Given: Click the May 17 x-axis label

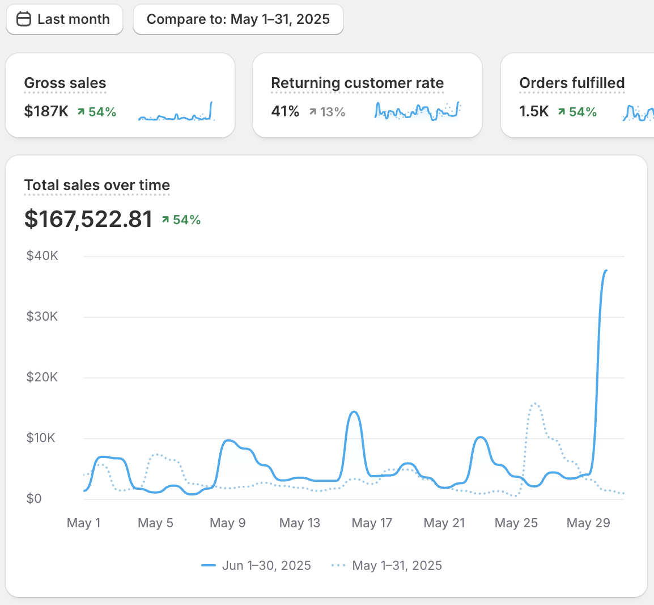Looking at the screenshot, I should click(372, 523).
